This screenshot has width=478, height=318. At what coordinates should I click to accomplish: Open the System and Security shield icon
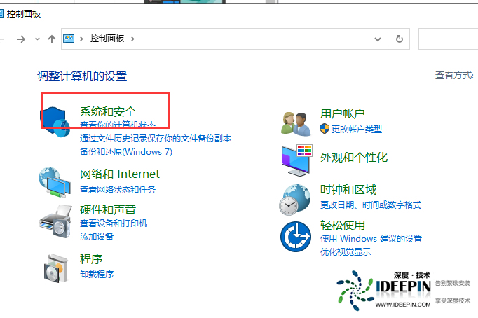pos(55,122)
